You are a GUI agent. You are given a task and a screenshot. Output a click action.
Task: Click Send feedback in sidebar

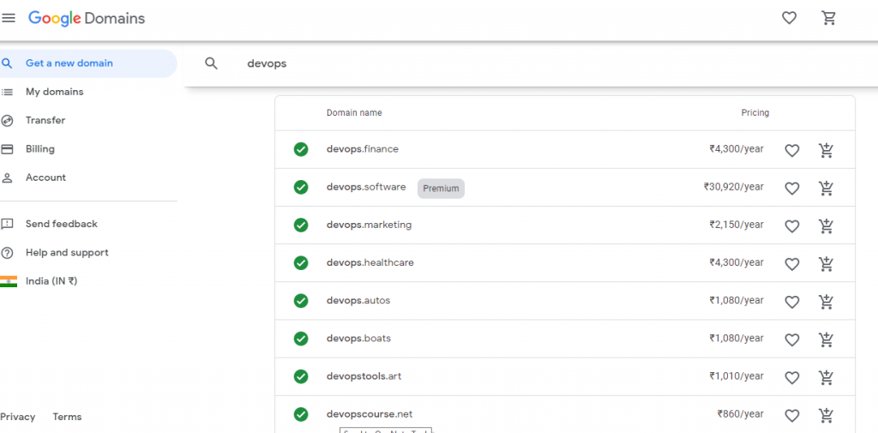pos(61,224)
